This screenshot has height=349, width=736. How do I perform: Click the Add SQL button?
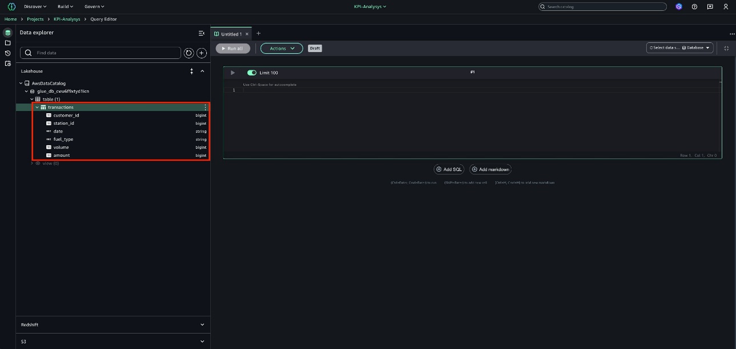point(449,169)
